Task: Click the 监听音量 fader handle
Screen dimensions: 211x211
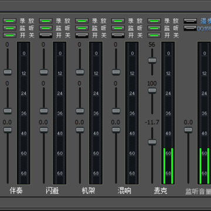Action: click(188, 130)
